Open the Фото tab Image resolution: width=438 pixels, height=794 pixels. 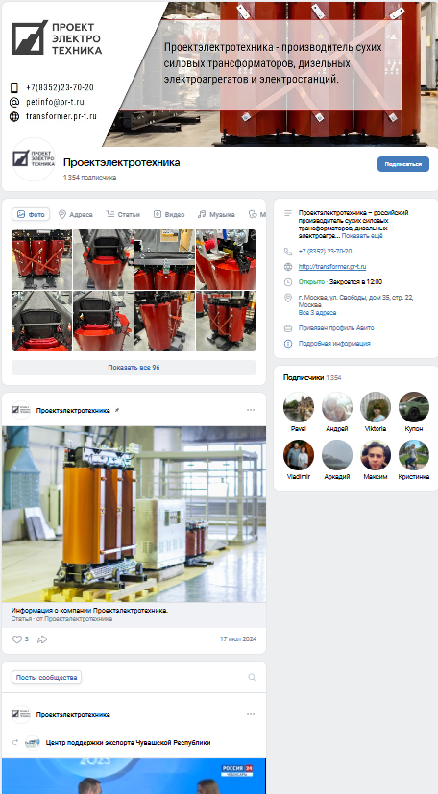[x=31, y=214]
